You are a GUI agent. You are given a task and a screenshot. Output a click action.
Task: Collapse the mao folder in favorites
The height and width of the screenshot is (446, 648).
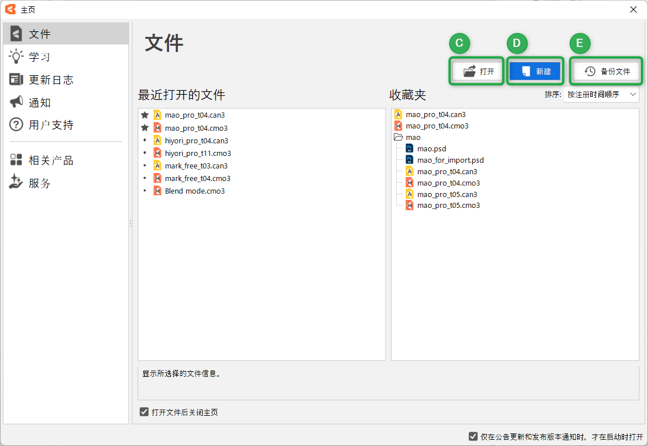point(399,138)
